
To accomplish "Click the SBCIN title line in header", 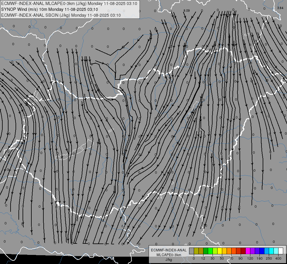I will click(x=61, y=15).
